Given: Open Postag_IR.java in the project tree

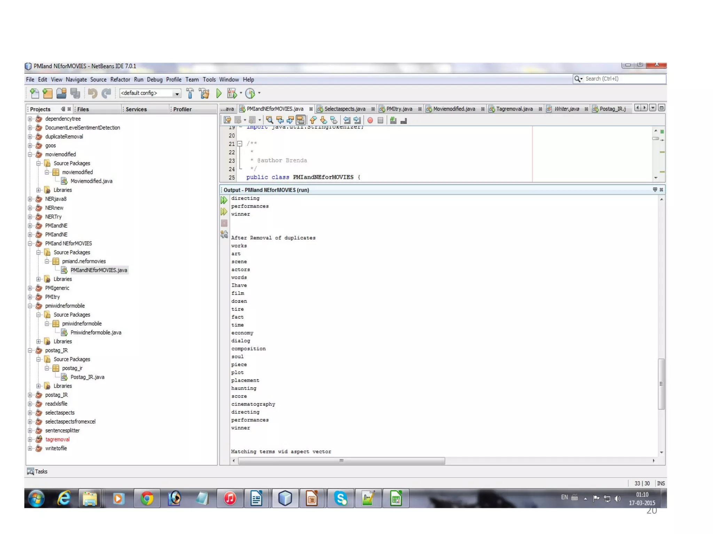Looking at the screenshot, I should 87,377.
